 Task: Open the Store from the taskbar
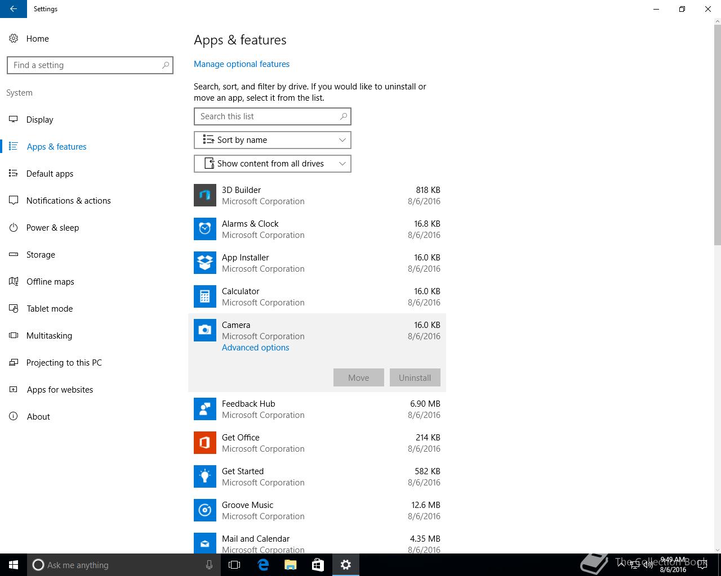click(x=318, y=565)
